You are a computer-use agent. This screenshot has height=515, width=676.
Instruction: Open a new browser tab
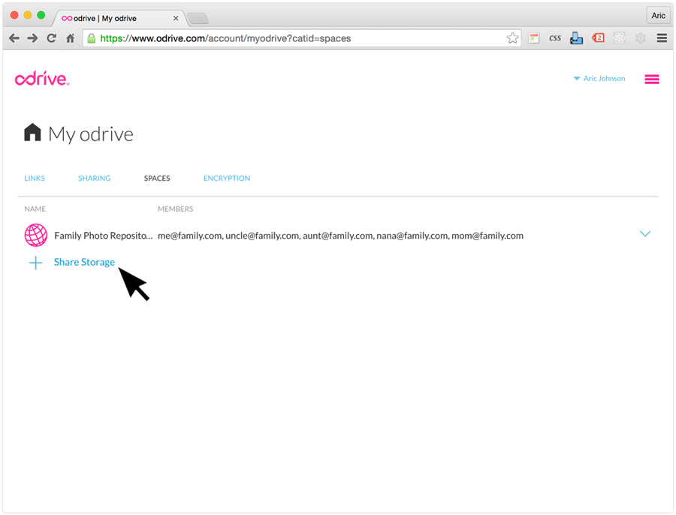[198, 18]
